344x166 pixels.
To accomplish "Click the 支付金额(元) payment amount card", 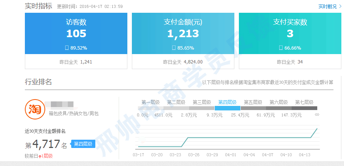I will (183, 33).
